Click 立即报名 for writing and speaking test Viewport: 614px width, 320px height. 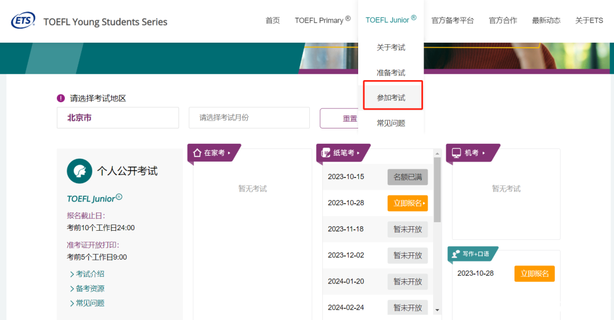(534, 273)
